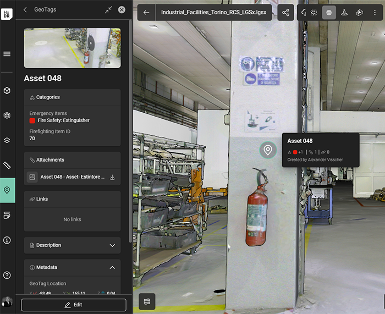Collapse the Metadata section
This screenshot has width=385, height=314.
click(112, 267)
